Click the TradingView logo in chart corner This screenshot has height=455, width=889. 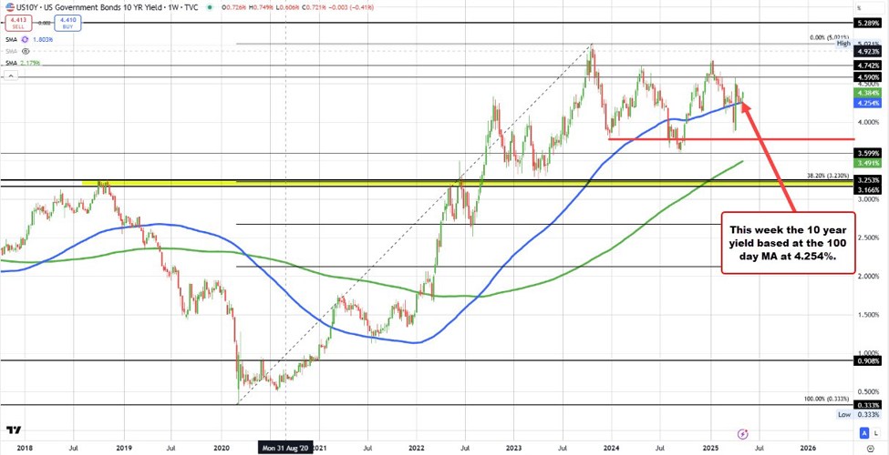(x=13, y=430)
